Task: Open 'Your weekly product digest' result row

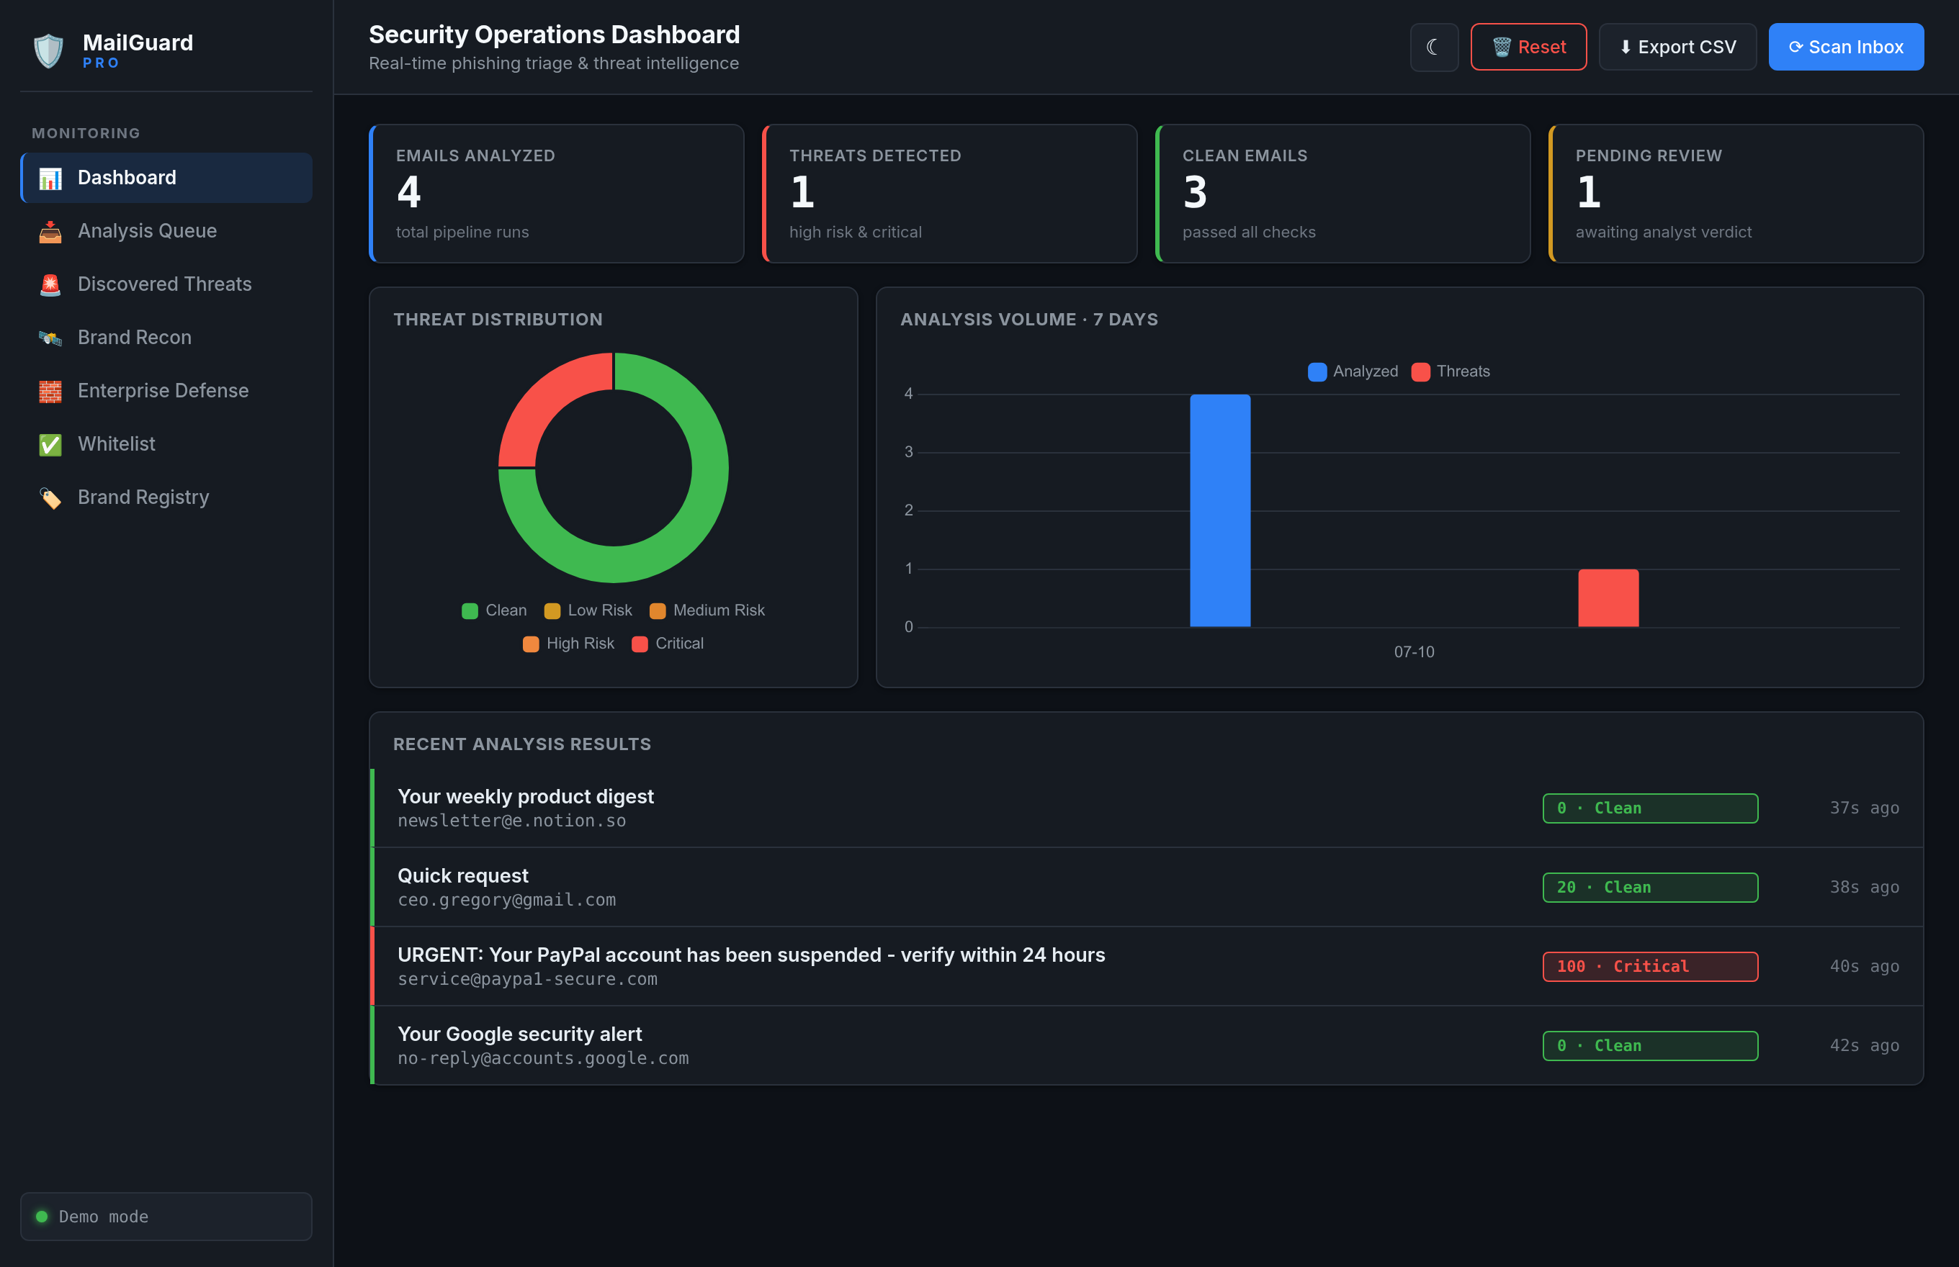Action: (x=1147, y=808)
